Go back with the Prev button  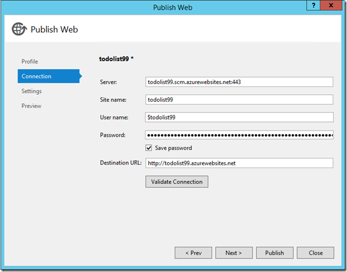[193, 253]
